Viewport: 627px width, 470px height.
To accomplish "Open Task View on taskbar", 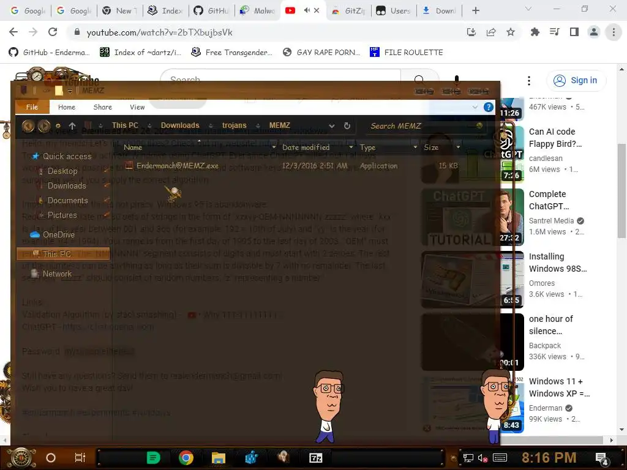I will (x=80, y=458).
